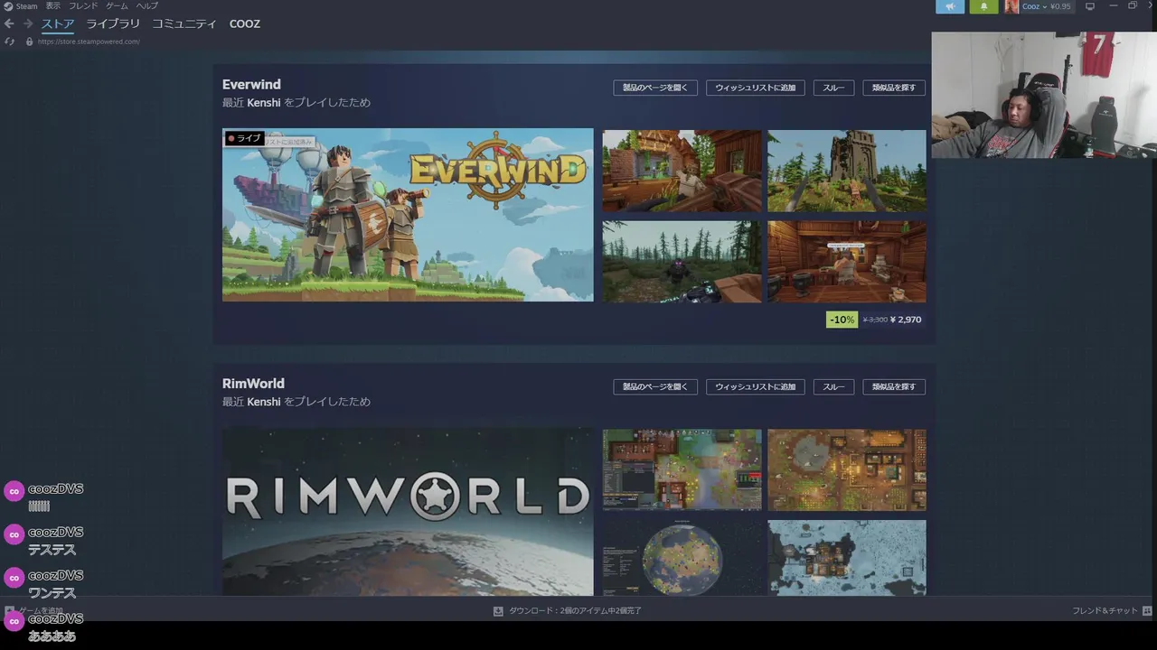Open the ゲーム menu

point(117,6)
